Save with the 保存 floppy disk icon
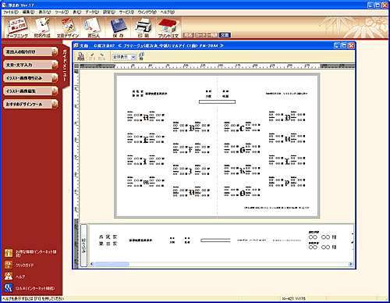 click(x=119, y=27)
